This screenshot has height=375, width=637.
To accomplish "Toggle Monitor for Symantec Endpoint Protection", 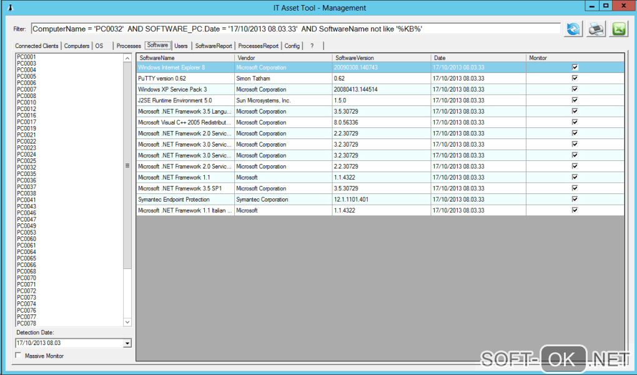I will point(575,199).
